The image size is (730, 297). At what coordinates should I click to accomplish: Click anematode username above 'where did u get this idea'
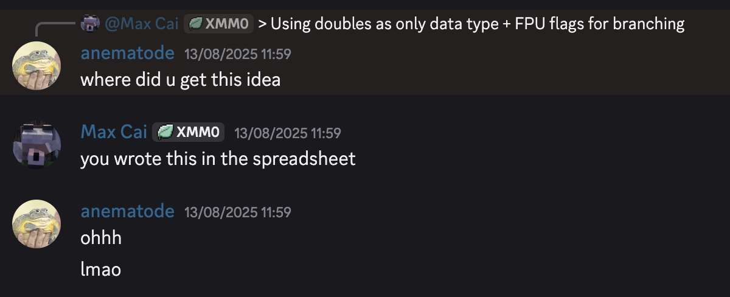tap(127, 54)
